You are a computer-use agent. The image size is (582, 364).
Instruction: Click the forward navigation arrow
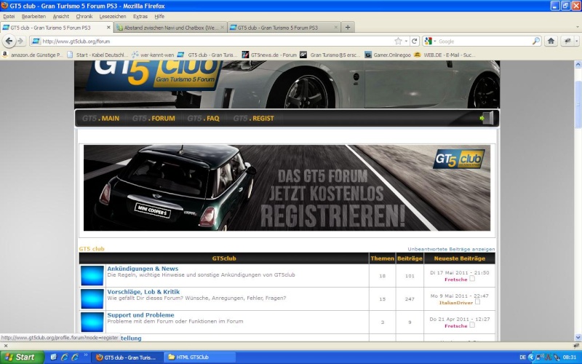[20, 41]
